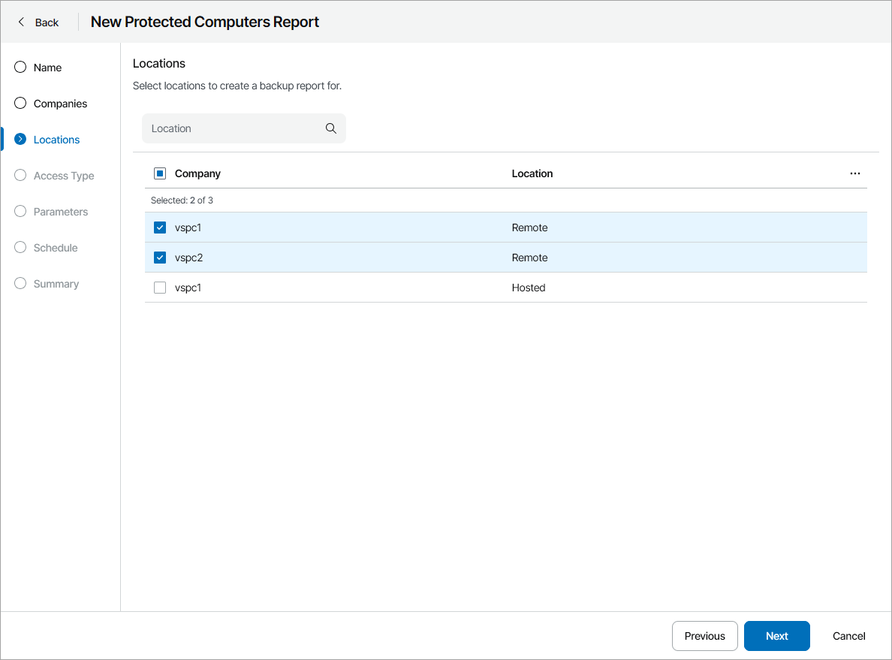
Task: Go to the Parameters wizard step
Action: pos(61,212)
